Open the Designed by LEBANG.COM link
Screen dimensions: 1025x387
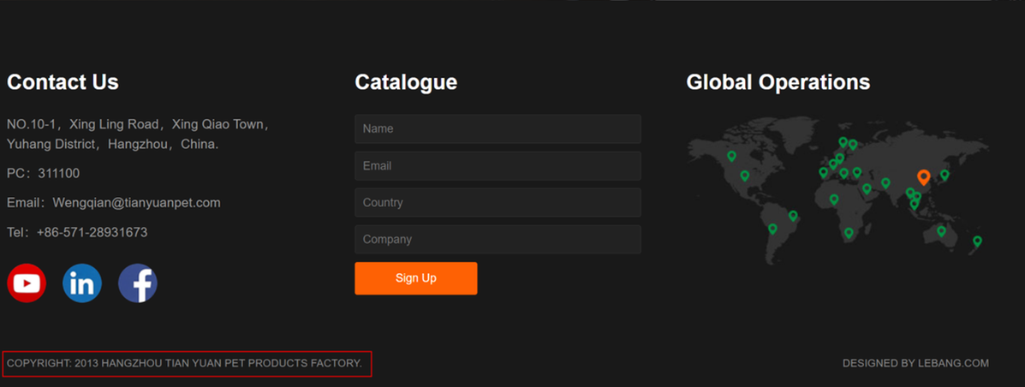click(x=915, y=363)
